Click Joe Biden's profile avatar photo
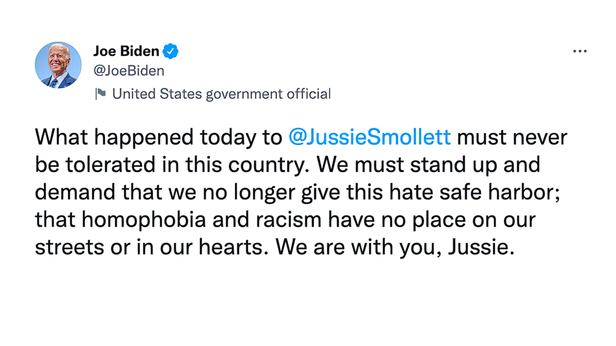 tap(58, 65)
